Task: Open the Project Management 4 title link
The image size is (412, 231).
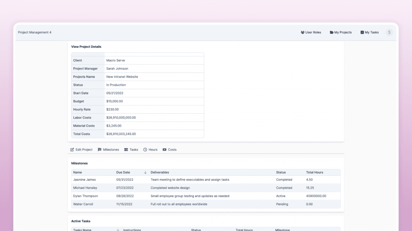Action: 35,32
